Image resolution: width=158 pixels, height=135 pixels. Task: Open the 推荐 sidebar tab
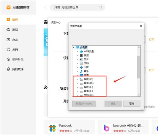18,20
